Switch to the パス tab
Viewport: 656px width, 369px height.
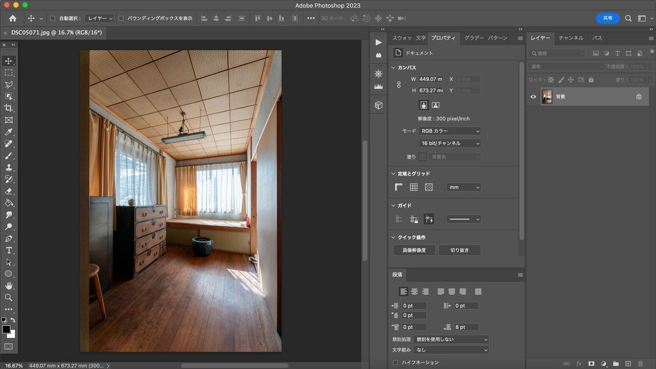pos(598,38)
